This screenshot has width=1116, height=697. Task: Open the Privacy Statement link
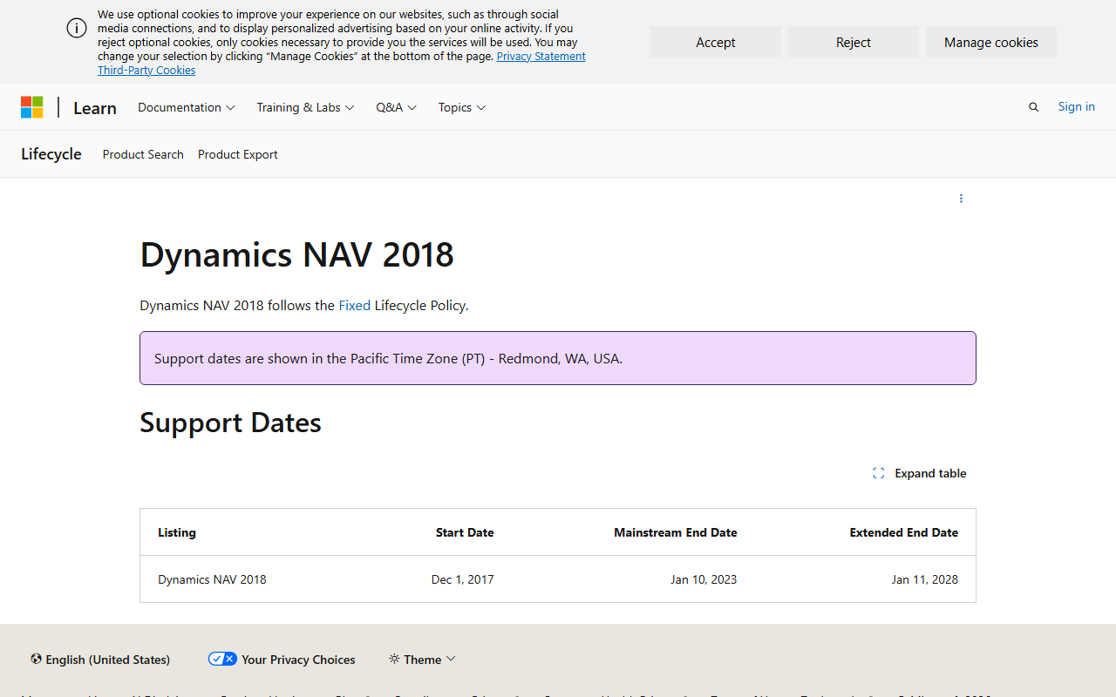coord(541,56)
